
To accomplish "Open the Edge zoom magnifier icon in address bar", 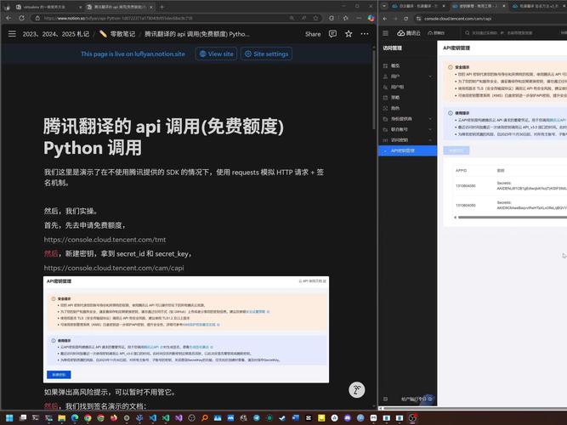I will pyautogui.click(x=292, y=18).
